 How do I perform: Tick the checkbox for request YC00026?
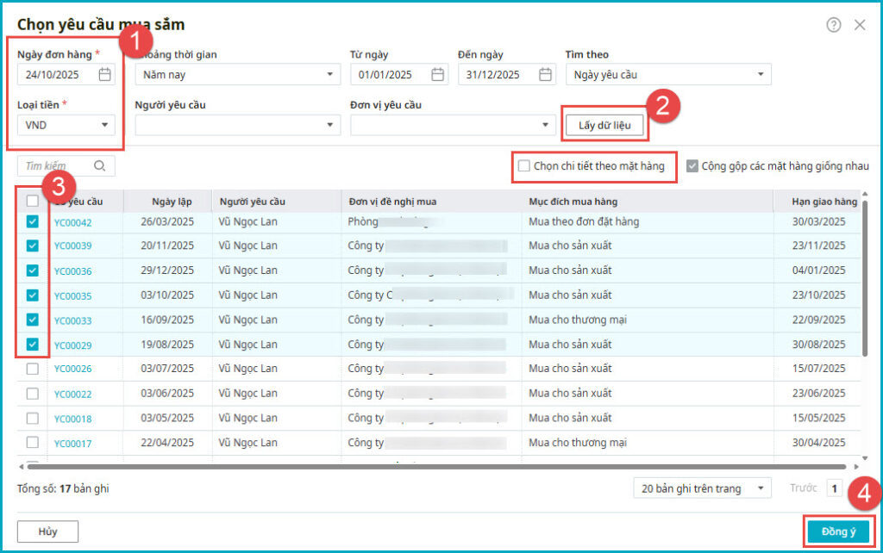33,369
